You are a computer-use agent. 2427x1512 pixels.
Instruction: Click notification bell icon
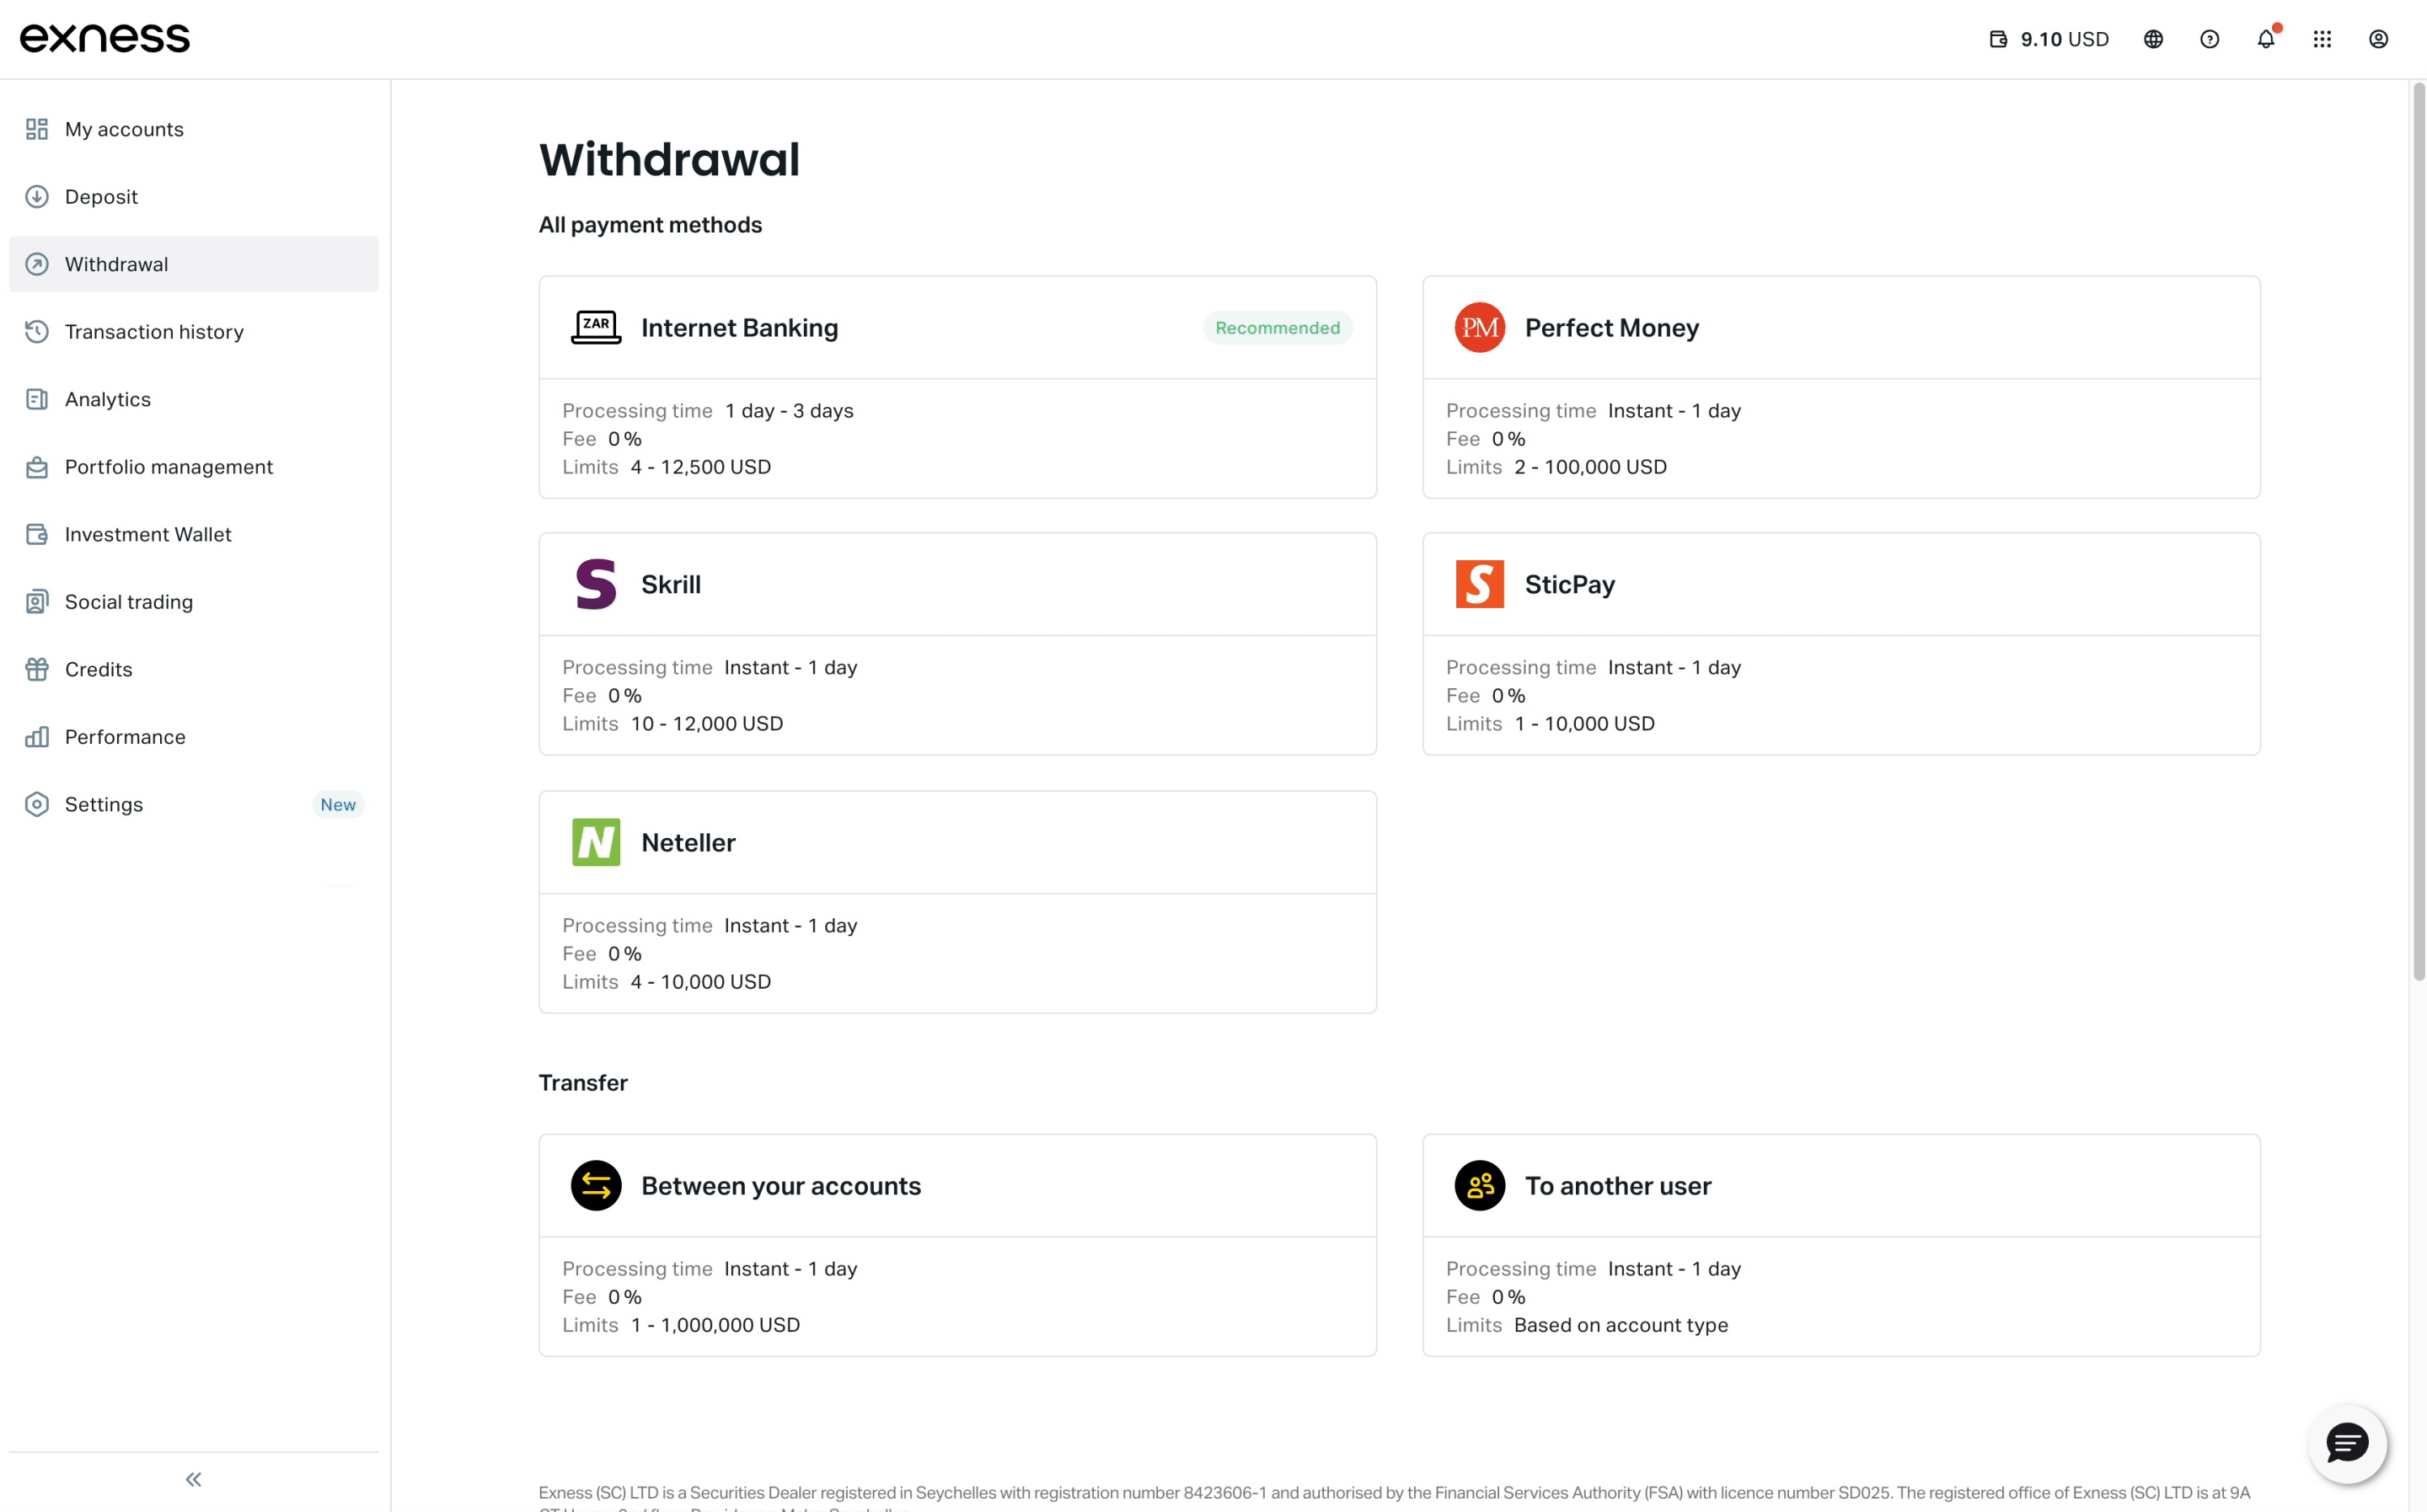(x=2267, y=38)
